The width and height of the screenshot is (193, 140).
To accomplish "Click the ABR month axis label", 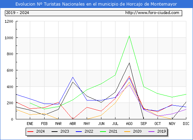I will coord(73,124).
